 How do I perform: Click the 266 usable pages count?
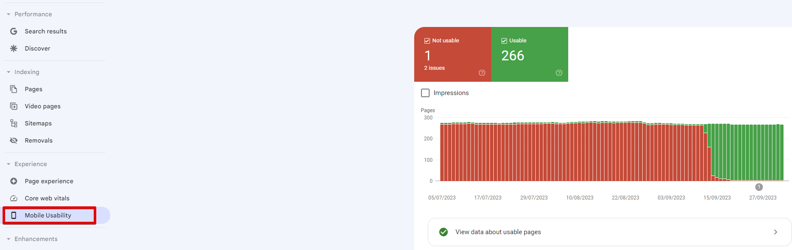click(513, 56)
